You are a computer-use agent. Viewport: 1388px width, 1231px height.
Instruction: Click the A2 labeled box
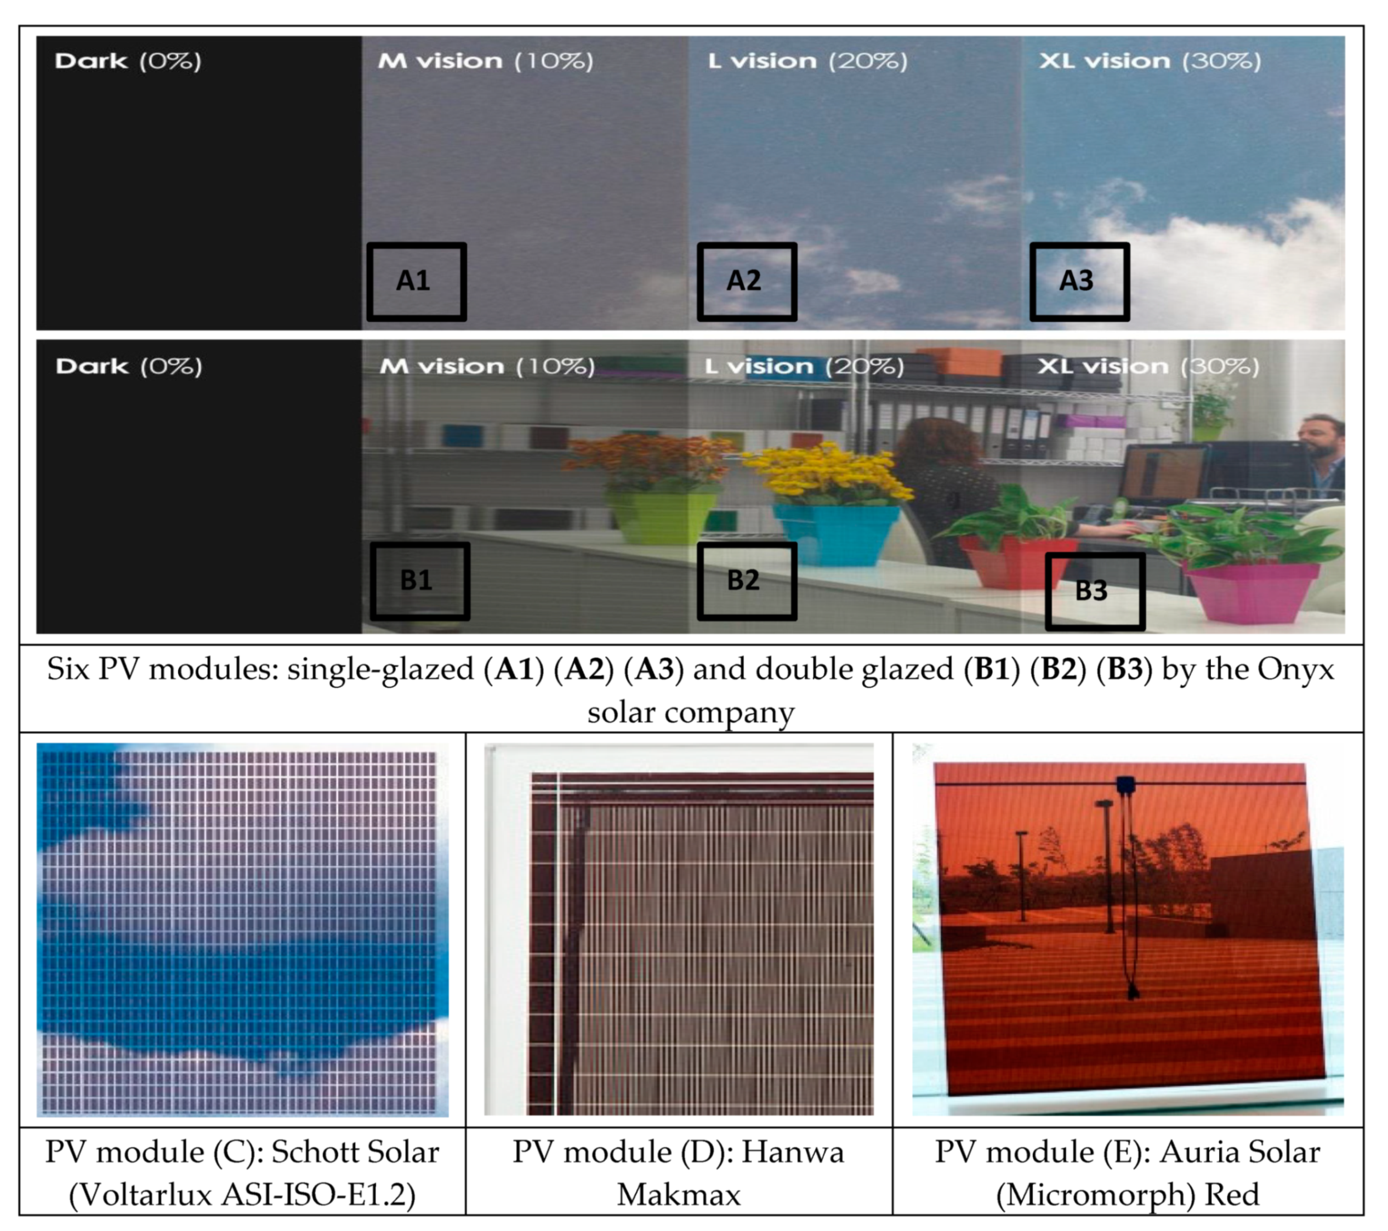pyautogui.click(x=746, y=281)
